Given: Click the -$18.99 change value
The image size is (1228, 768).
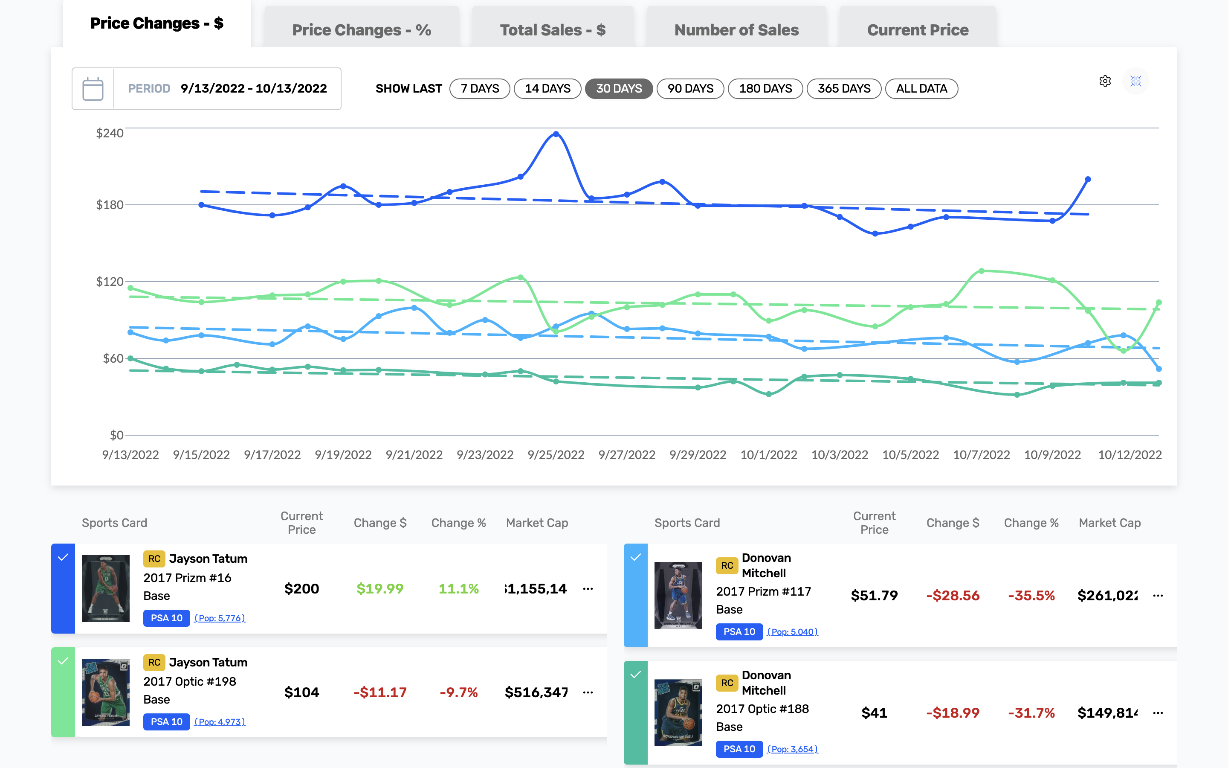Looking at the screenshot, I should point(953,713).
